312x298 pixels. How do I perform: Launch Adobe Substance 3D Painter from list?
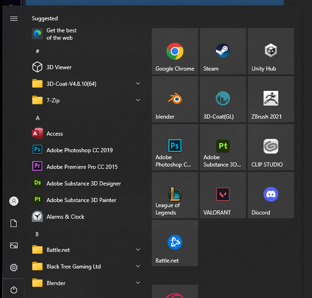(87, 200)
